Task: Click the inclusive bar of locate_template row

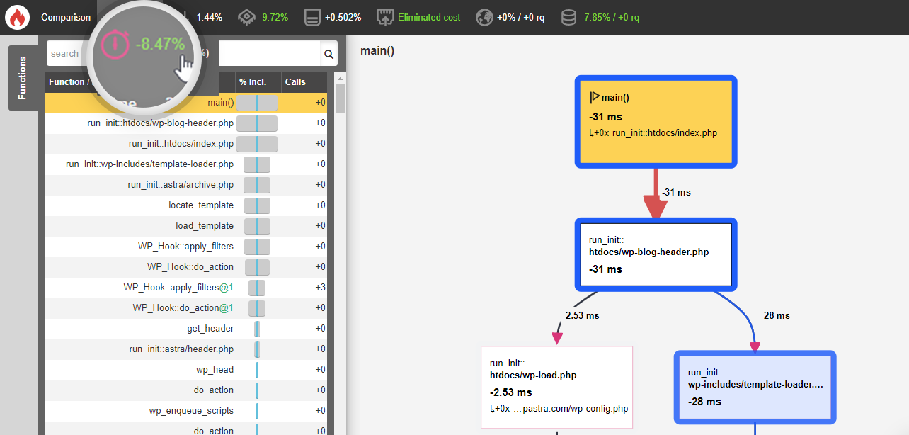Action: (x=257, y=205)
